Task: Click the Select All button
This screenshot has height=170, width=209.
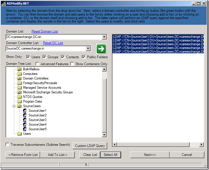Action: pyautogui.click(x=111, y=155)
